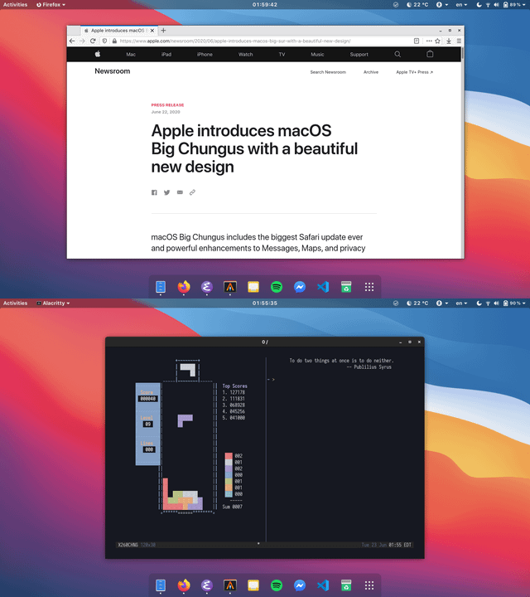This screenshot has width=530, height=597.
Task: Open Alacritty icon in dock beneath Alacritty window
Action: pos(230,585)
